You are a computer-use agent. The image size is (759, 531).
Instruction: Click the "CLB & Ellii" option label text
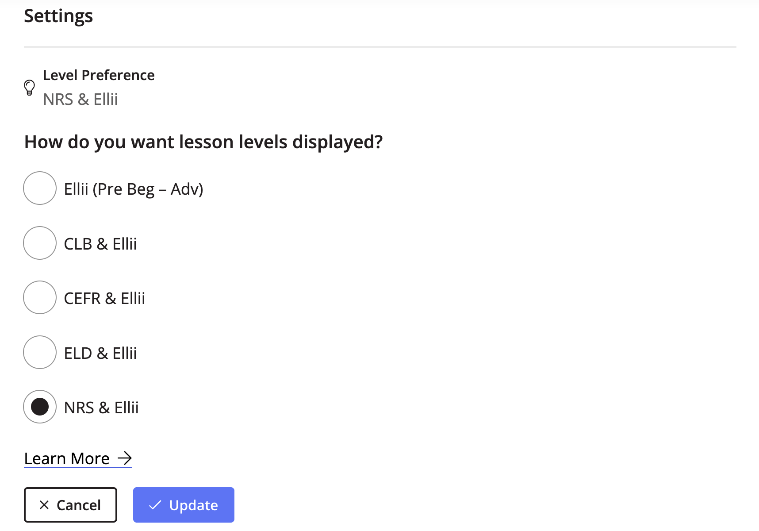100,244
